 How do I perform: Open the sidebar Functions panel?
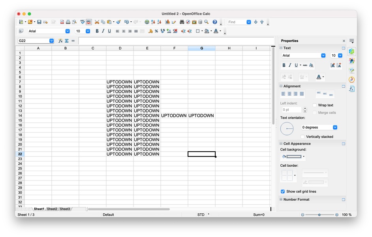[351, 89]
